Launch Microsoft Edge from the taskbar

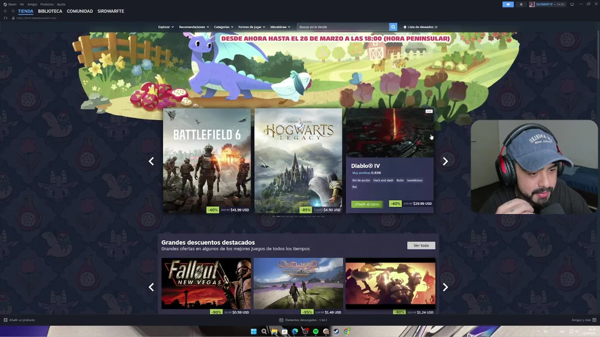[295, 331]
